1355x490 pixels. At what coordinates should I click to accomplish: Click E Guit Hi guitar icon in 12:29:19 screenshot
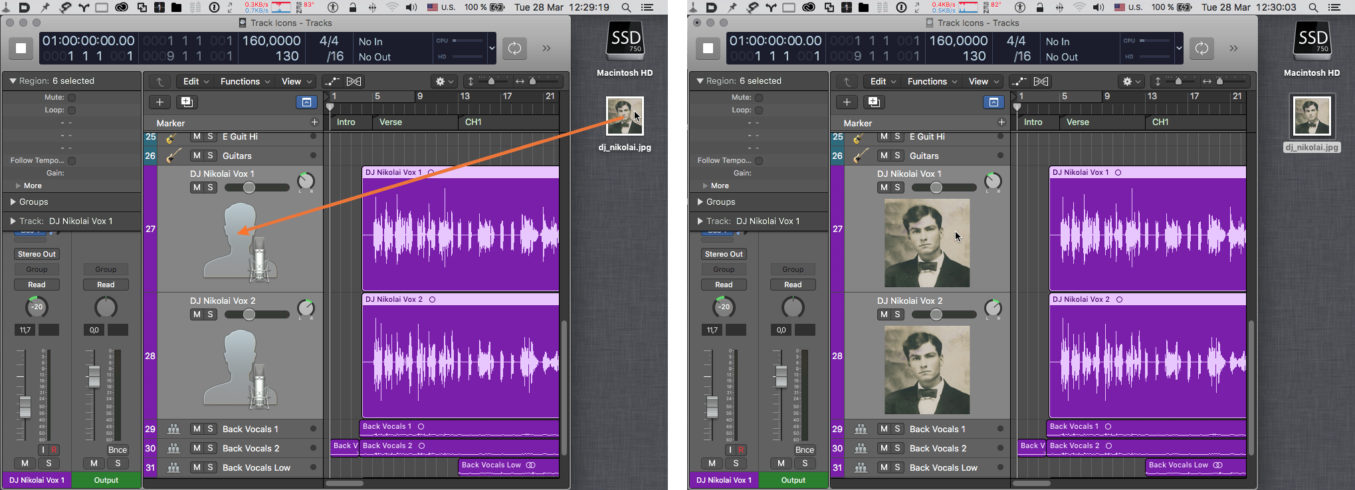pyautogui.click(x=172, y=138)
